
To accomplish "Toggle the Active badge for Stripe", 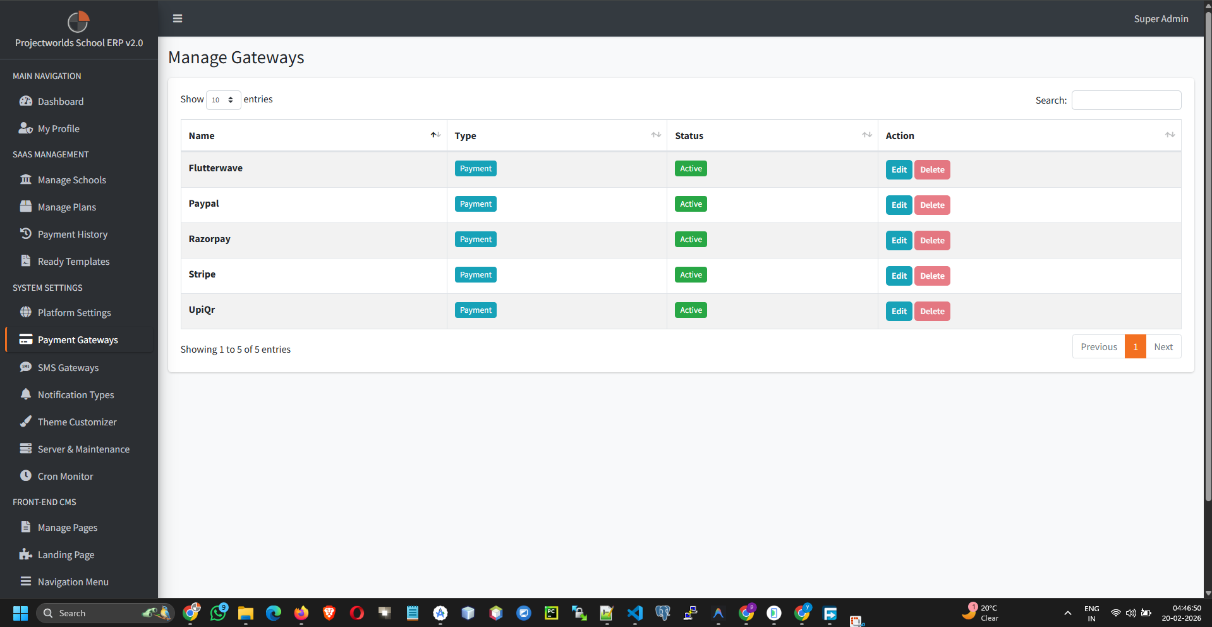I will coord(690,274).
